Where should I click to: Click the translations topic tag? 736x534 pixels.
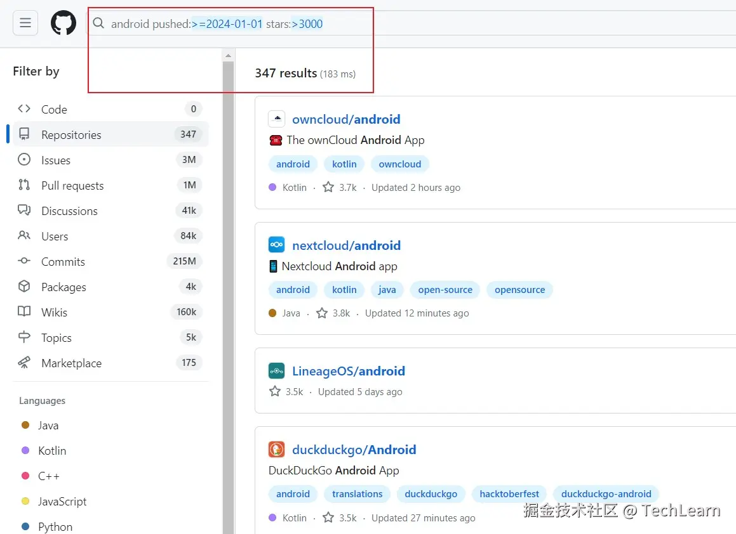[357, 493]
